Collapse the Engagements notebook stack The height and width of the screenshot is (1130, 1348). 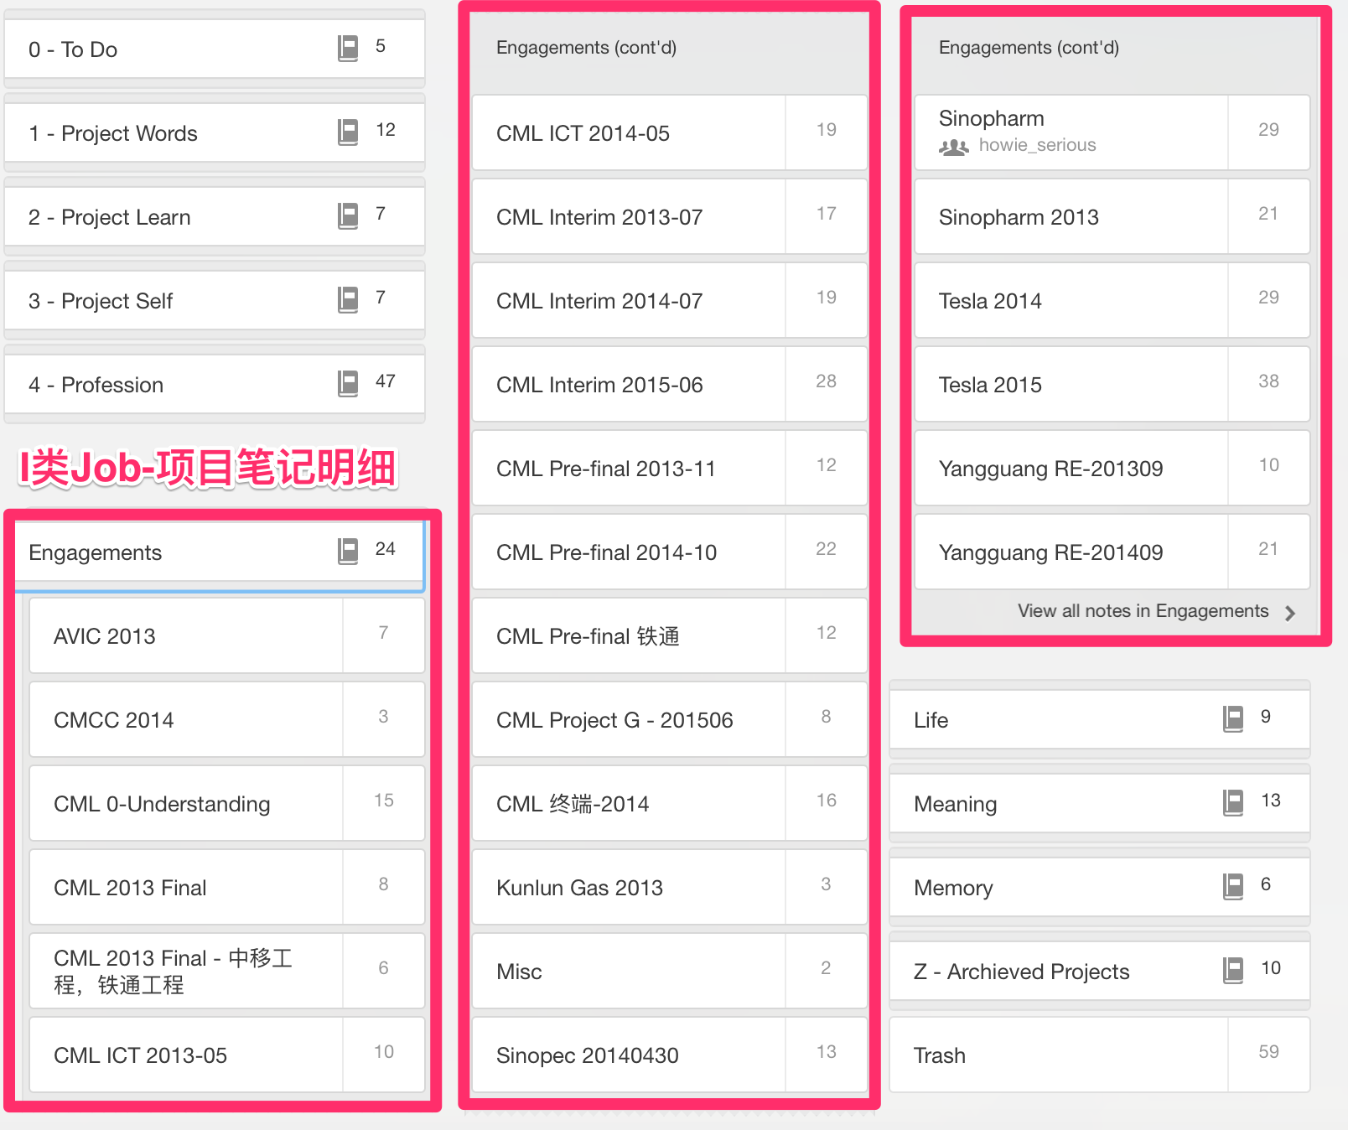pyautogui.click(x=220, y=552)
